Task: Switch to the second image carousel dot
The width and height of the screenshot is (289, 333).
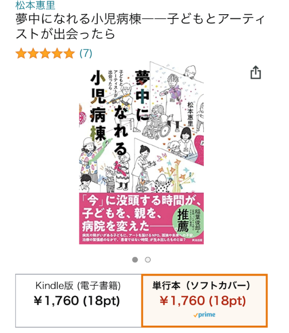Action: (x=148, y=260)
